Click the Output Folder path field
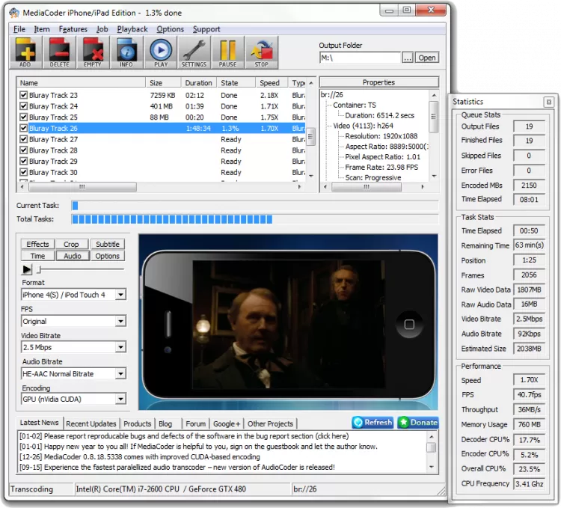 [360, 58]
